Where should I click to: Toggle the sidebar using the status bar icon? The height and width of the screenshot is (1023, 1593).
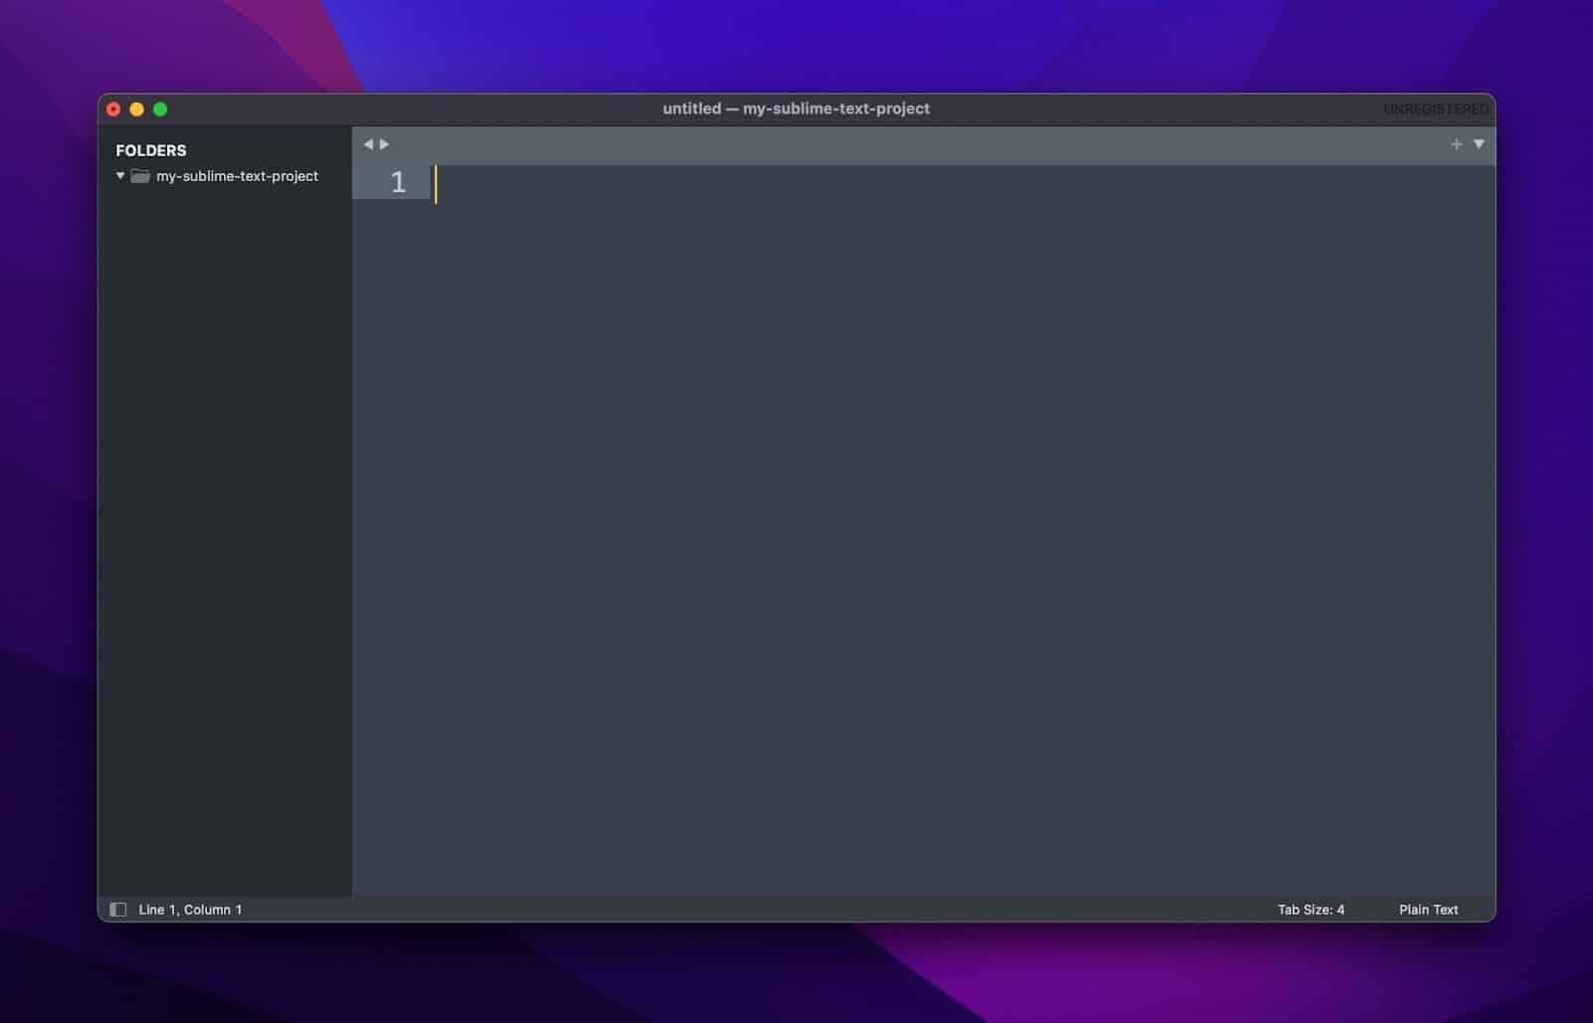(x=118, y=909)
